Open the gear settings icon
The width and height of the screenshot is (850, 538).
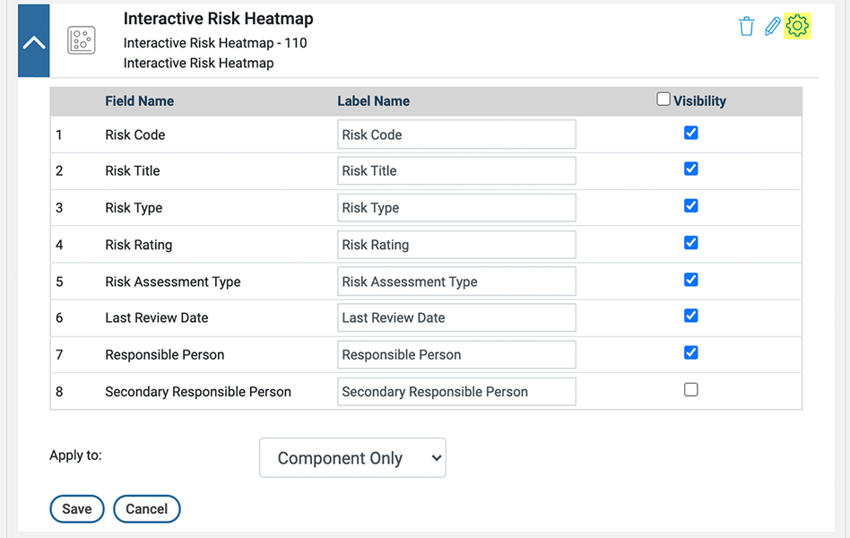797,27
